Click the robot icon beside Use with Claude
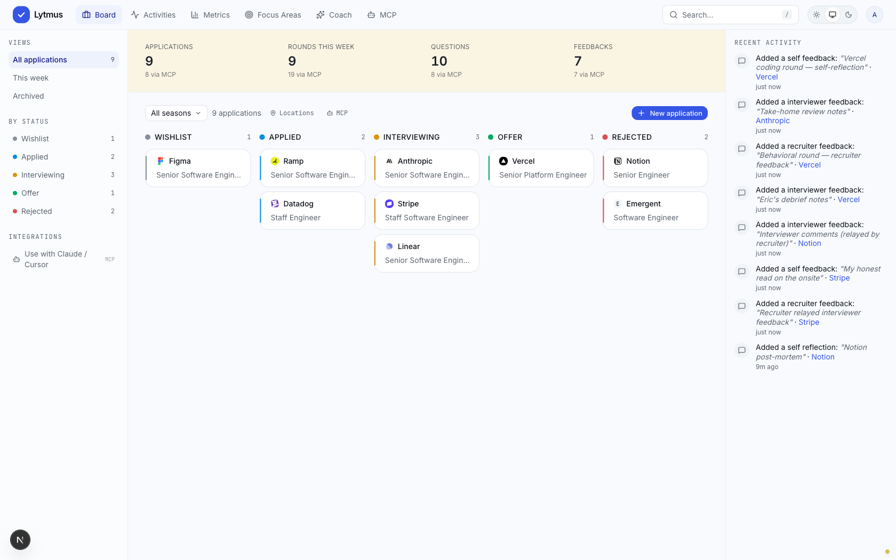Viewport: 896px width, 560px height. (x=17, y=259)
